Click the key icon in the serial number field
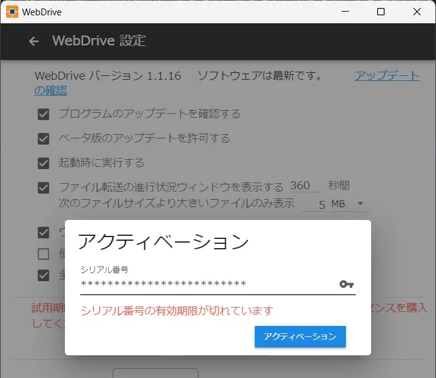 346,284
